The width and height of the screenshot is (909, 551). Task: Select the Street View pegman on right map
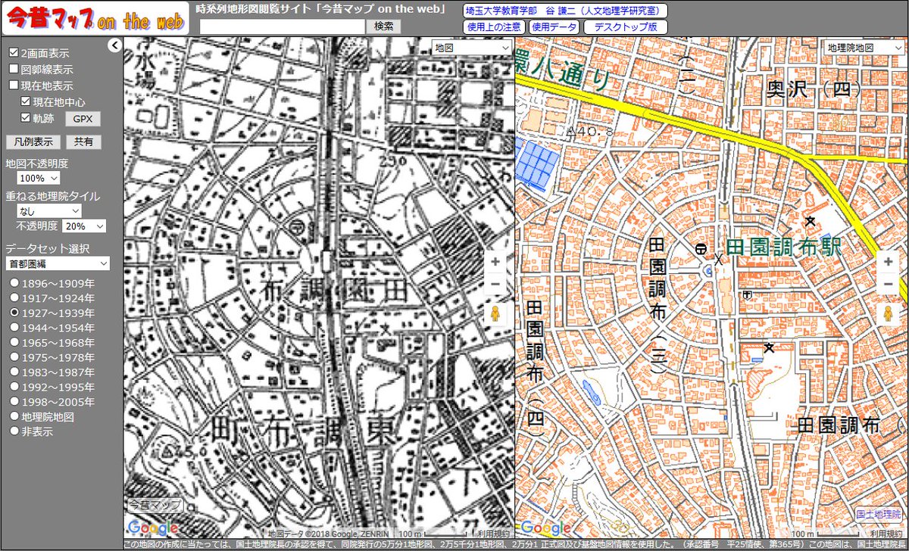coord(887,314)
